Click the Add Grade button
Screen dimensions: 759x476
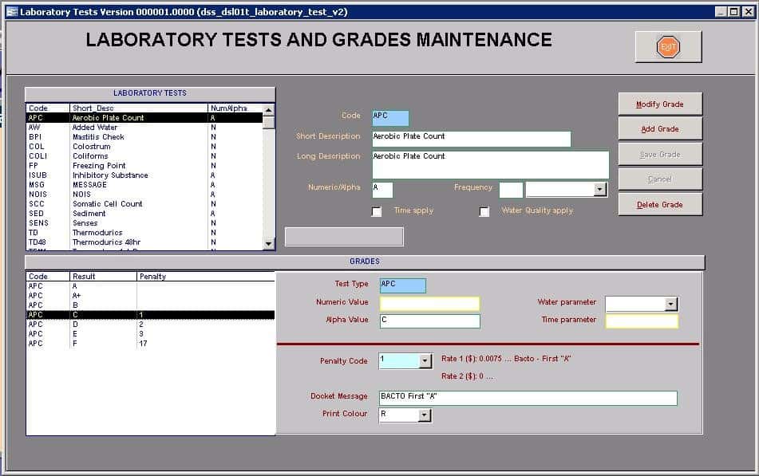click(659, 128)
